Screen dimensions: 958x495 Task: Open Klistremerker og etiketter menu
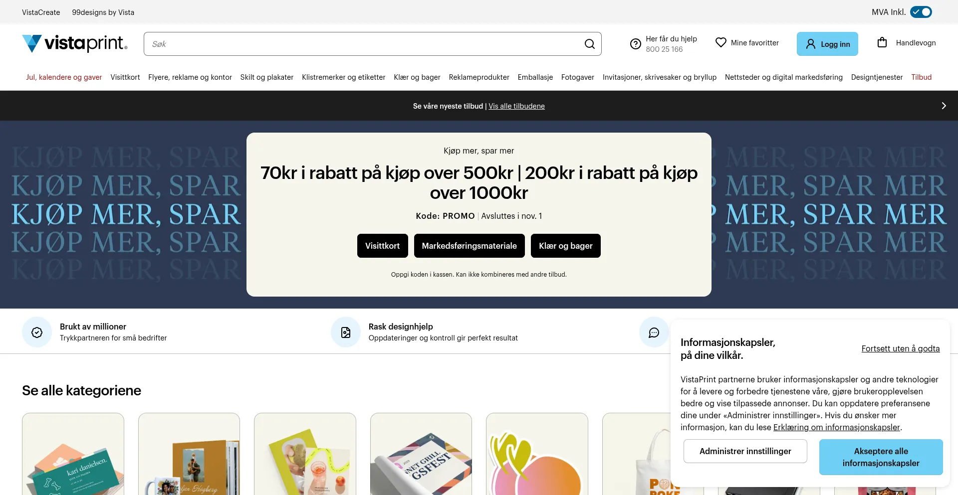pos(344,77)
